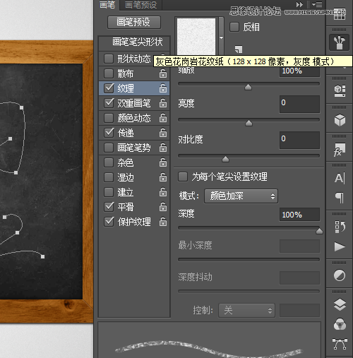The width and height of the screenshot is (353, 358).
Task: Click the 深度 100% value field
Action: coord(299,215)
